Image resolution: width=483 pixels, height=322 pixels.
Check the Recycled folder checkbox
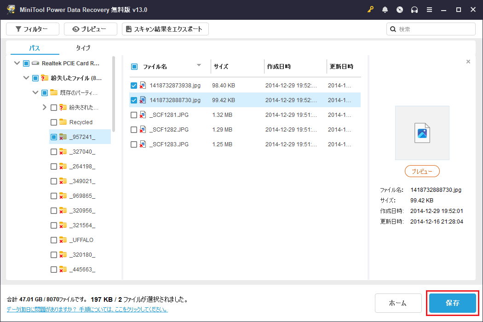[x=54, y=122]
